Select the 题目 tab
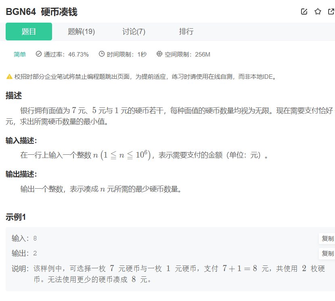Screen dimensions: 335x301 29,32
